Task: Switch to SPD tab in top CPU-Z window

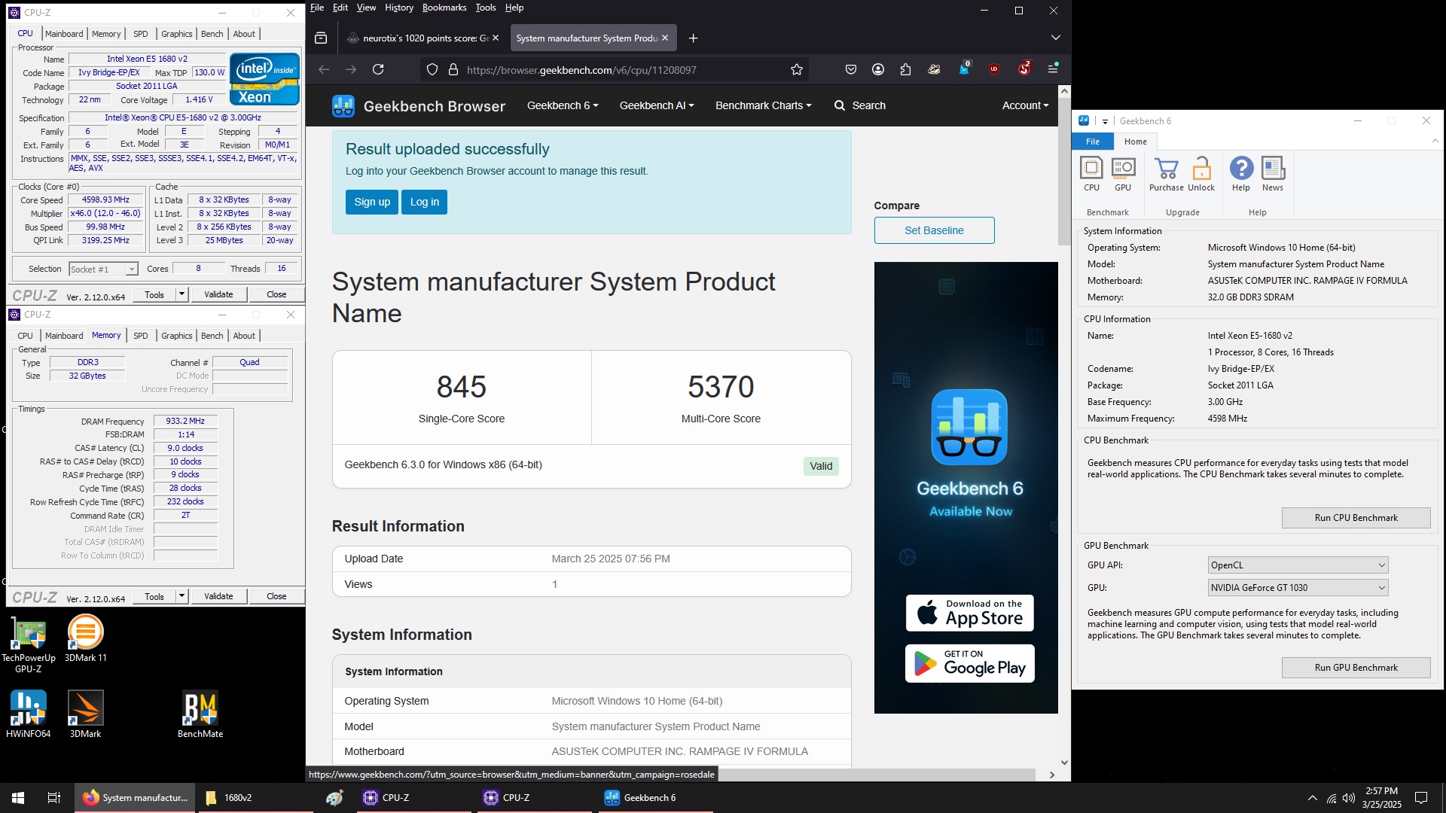Action: 141,34
